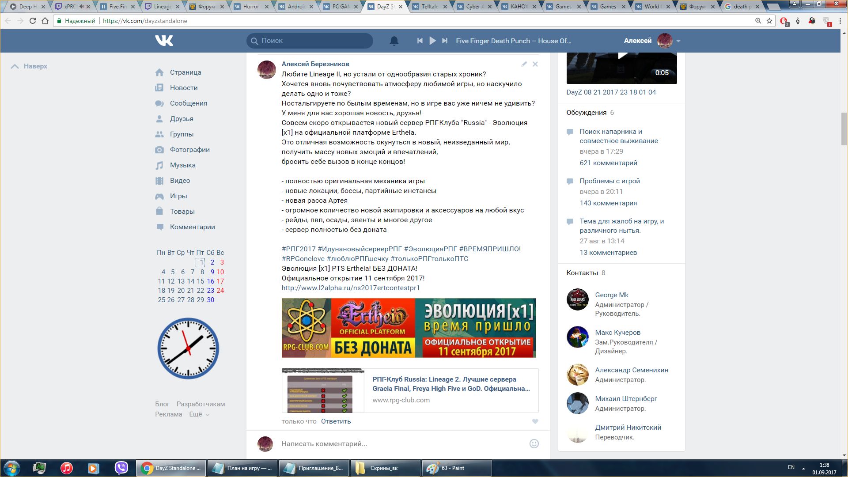Image resolution: width=848 pixels, height=477 pixels.
Task: Click the Комментарии speech bubble icon
Action: pos(159,227)
